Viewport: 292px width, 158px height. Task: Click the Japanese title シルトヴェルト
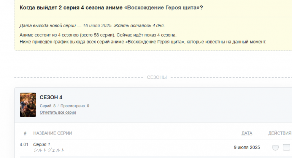[x=49, y=150]
